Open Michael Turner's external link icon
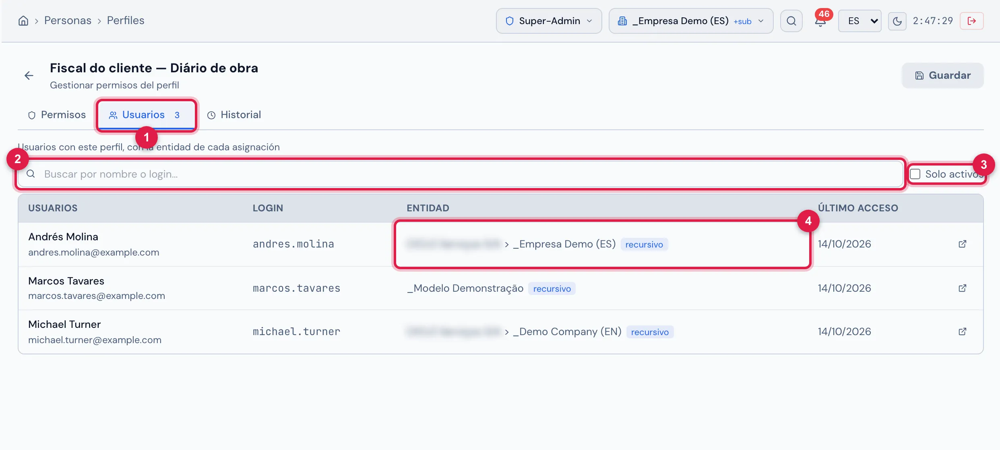 click(962, 331)
